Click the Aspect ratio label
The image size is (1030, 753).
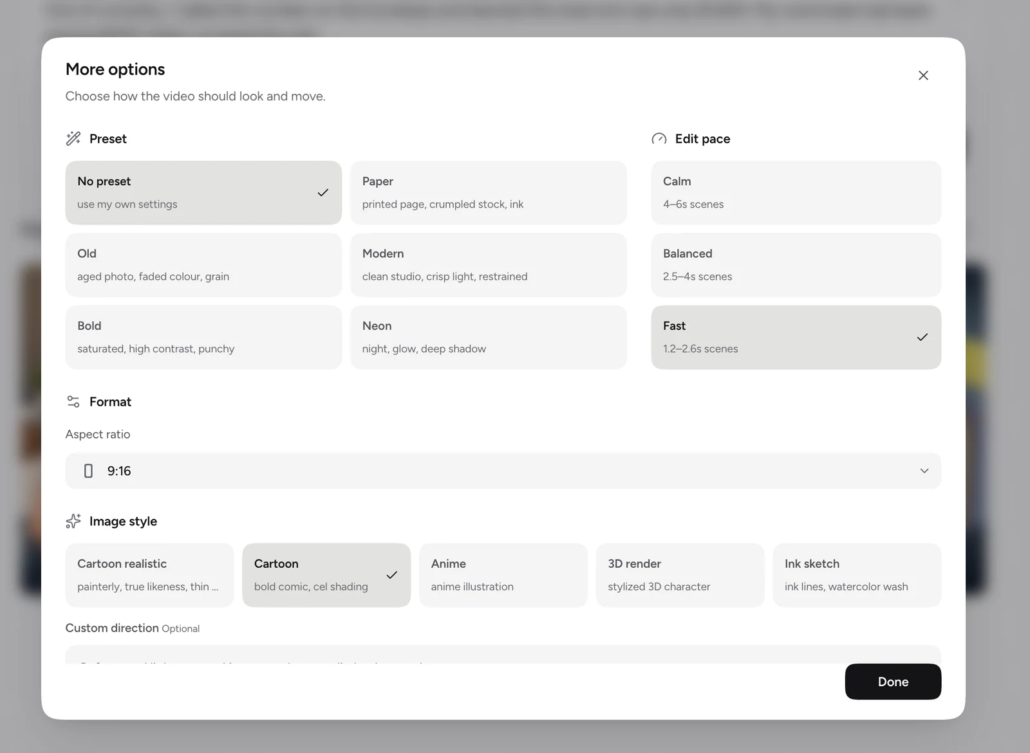[x=98, y=434]
